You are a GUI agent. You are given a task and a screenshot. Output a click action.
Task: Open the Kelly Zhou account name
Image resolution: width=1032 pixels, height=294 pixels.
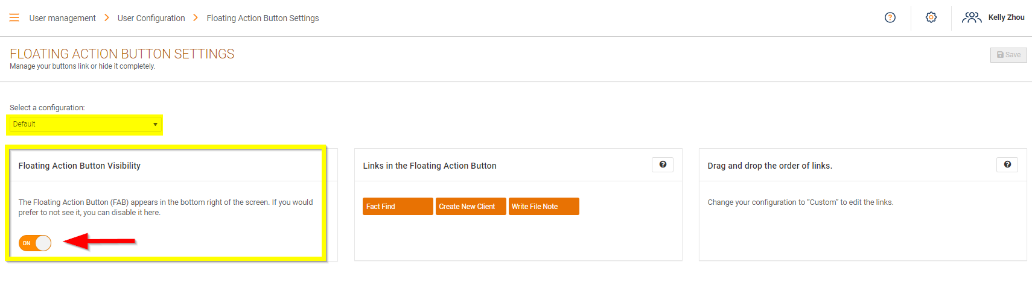point(1006,17)
